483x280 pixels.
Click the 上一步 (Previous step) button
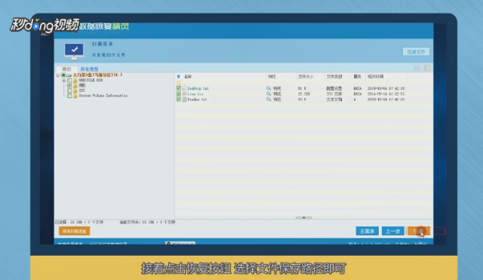pos(392,231)
